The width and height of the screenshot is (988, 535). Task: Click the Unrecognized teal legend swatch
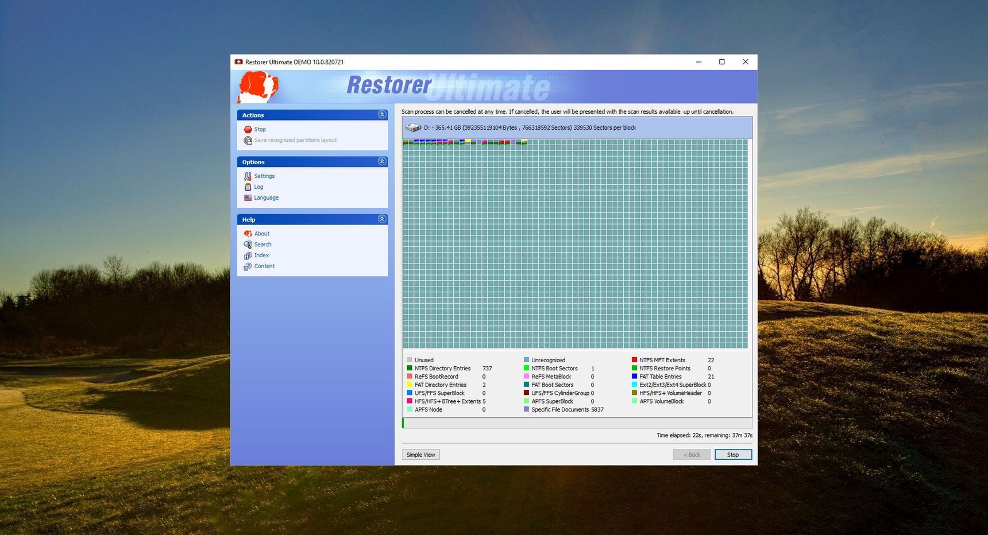coord(526,360)
